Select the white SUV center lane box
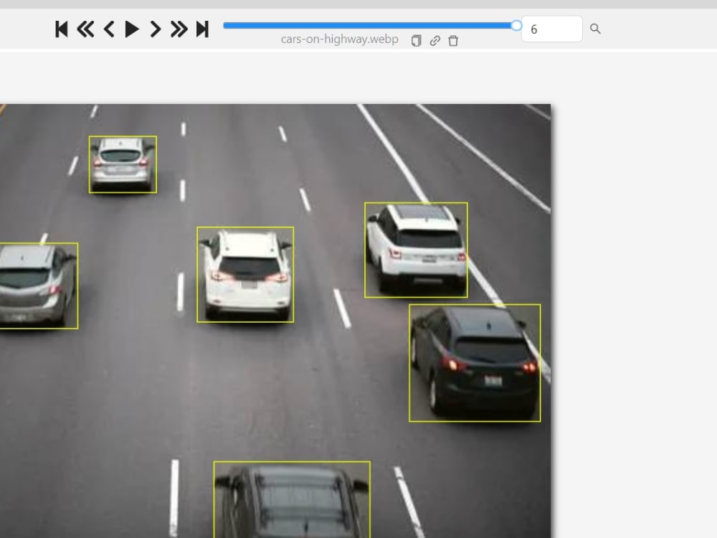The image size is (717, 538). pos(245,275)
